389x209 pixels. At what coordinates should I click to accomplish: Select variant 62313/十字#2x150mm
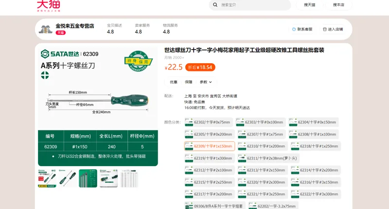tap(263, 170)
